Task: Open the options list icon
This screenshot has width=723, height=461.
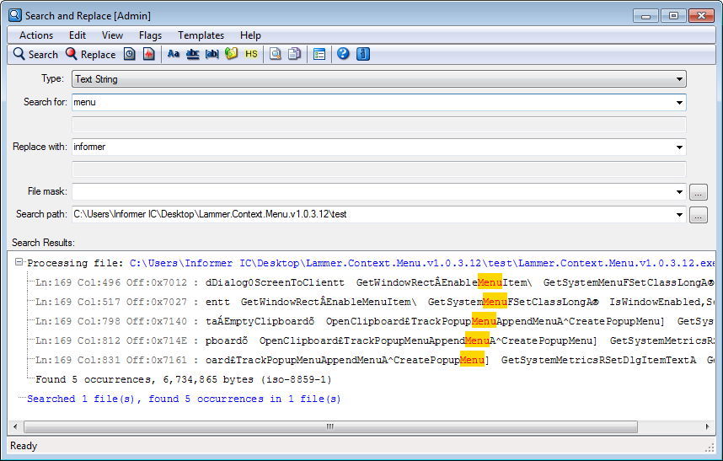Action: click(319, 55)
